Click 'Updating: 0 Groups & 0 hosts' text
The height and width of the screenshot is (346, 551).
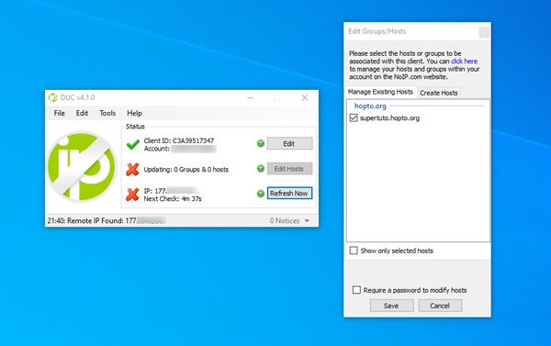(186, 169)
